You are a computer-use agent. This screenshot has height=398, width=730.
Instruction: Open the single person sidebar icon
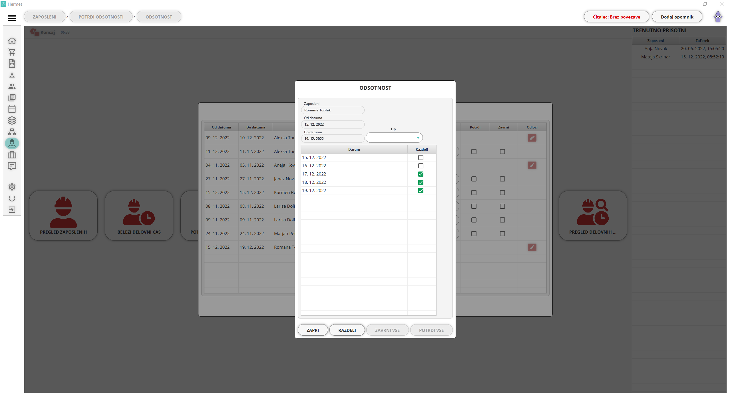[12, 75]
